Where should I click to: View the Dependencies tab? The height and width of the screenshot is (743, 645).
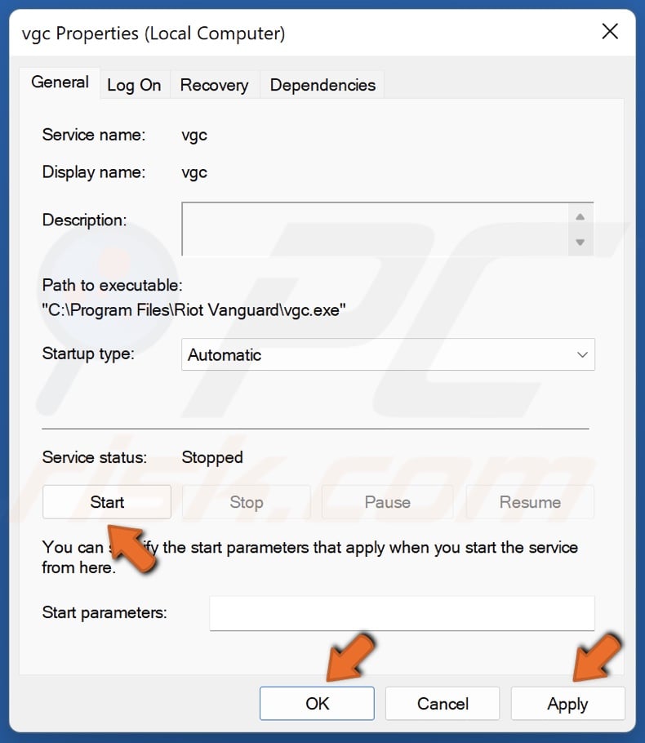click(322, 85)
